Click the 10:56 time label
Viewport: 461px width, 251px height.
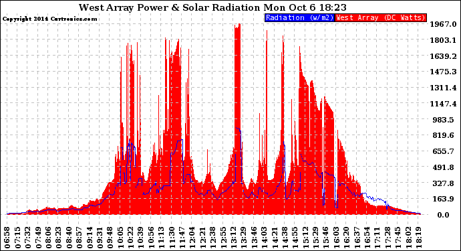[152, 238]
